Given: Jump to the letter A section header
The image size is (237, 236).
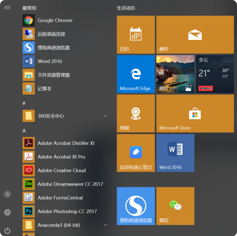Looking at the screenshot, I should coord(24,131).
